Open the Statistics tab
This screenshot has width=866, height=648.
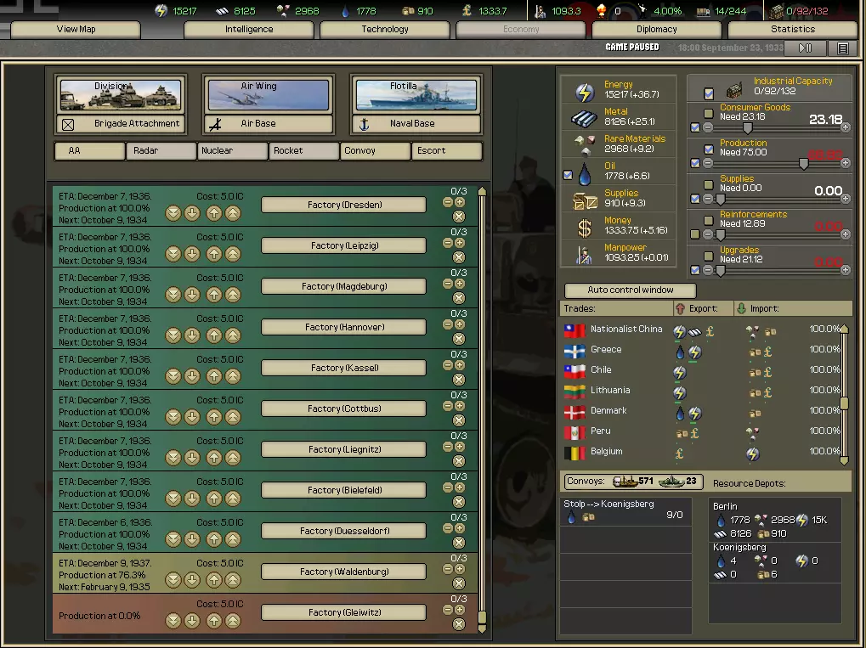(793, 29)
